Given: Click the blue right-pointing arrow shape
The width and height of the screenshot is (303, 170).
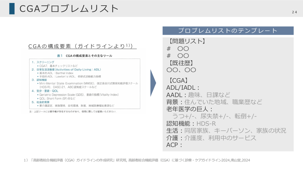Looking at the screenshot, I should point(153,83).
